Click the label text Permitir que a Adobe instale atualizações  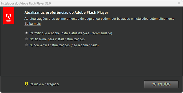click(59, 33)
